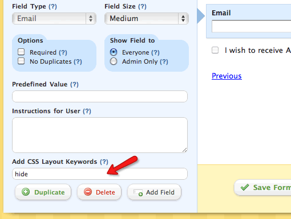Click the Add Field icon
This screenshot has height=219, width=291.
pyautogui.click(x=138, y=193)
